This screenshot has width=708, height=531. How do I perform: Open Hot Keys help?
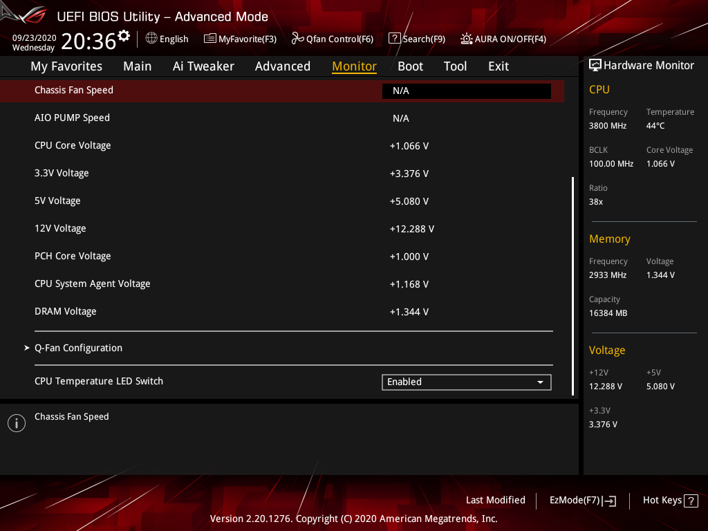670,501
